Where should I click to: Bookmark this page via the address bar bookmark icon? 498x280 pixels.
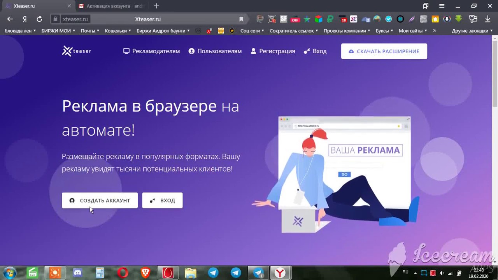pyautogui.click(x=241, y=19)
